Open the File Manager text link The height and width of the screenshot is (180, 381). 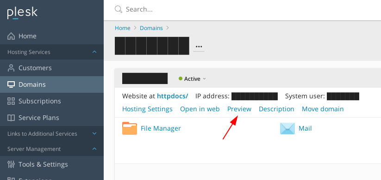(161, 128)
